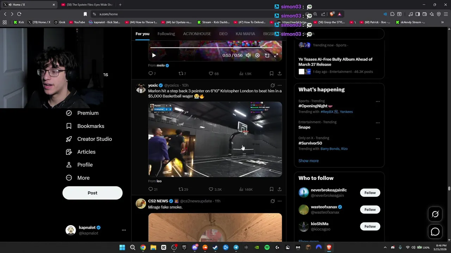451x253 pixels.
Task: Switch to the Following tab
Action: tap(166, 34)
